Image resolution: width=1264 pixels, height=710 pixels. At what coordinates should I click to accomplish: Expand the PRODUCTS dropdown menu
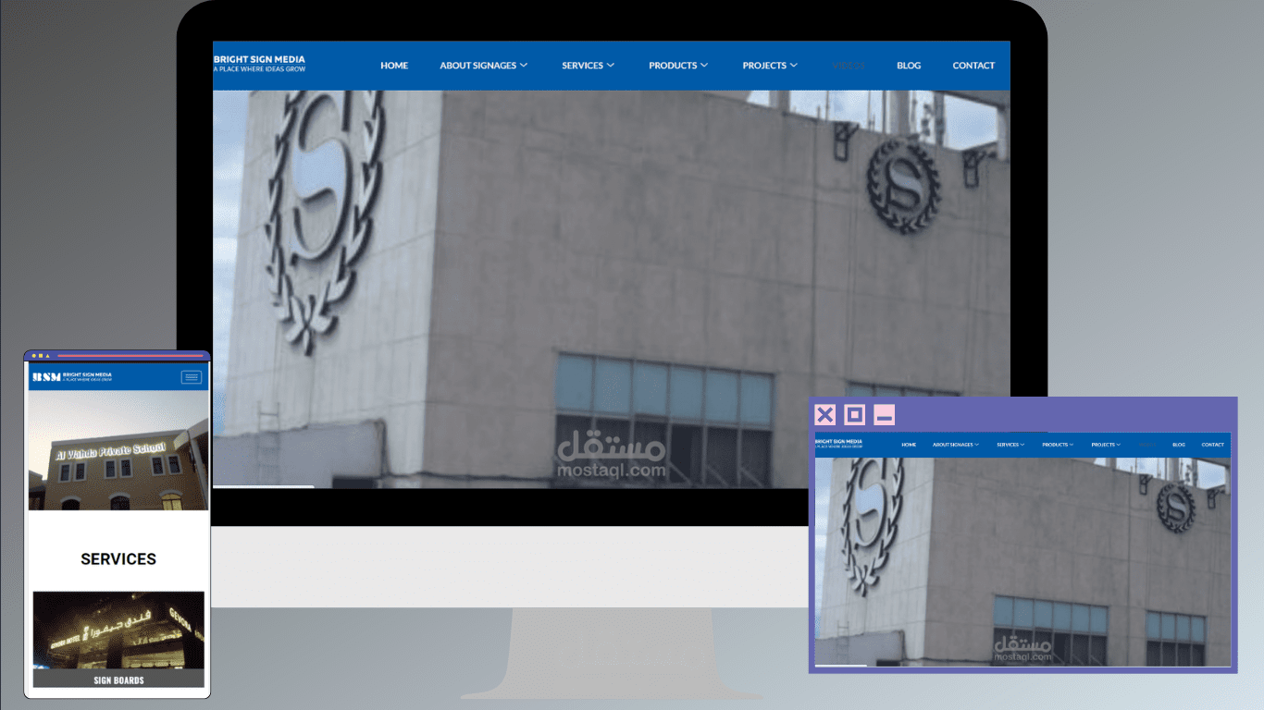point(678,65)
